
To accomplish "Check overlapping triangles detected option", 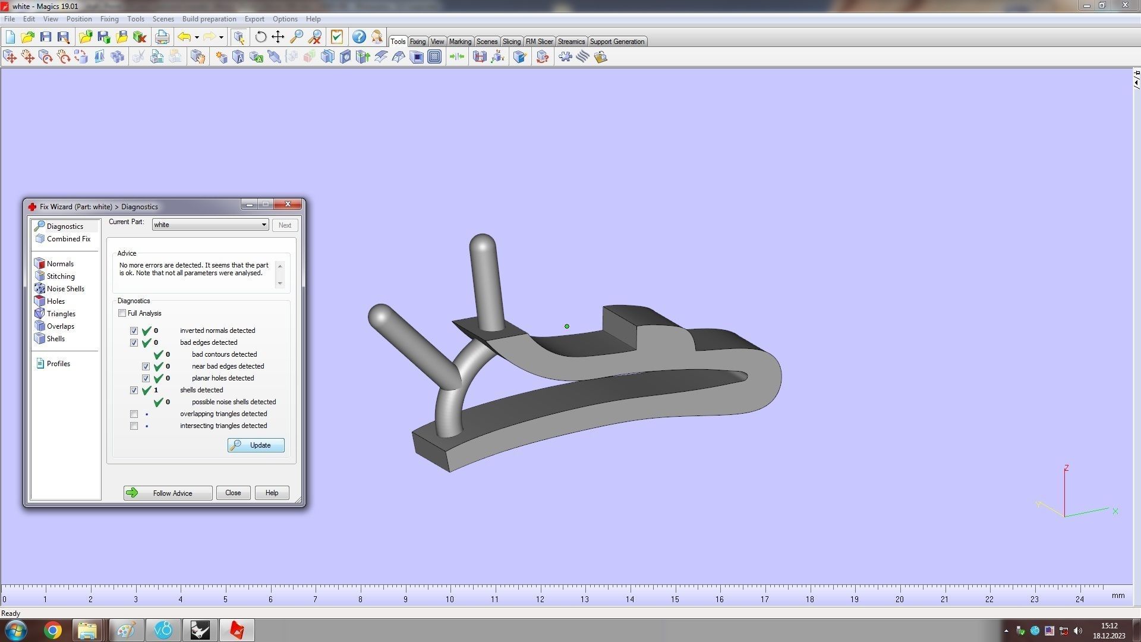I will (134, 414).
